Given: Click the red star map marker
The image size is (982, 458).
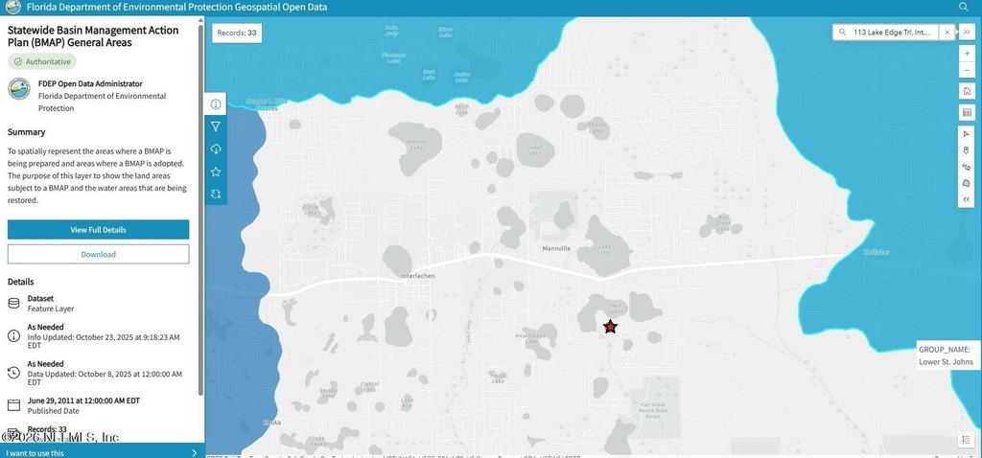Looking at the screenshot, I should coord(610,327).
